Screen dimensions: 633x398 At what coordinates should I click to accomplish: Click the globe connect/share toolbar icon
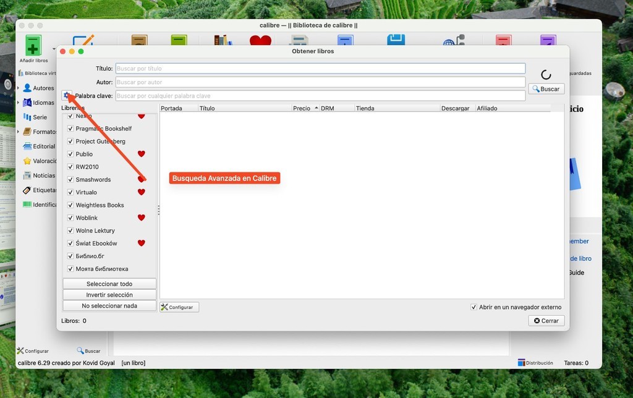coord(454,40)
